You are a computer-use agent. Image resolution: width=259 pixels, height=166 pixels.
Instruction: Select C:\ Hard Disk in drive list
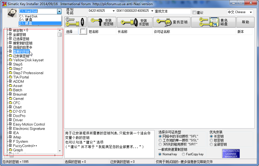tap(40, 16)
